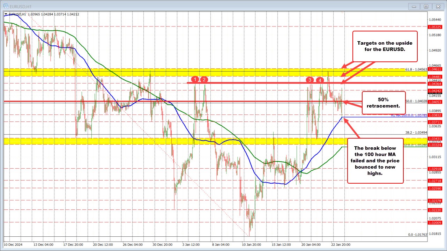This screenshot has width=447, height=251.
Task: Click the minimize icon of the chart window
Action: [x=414, y=6]
